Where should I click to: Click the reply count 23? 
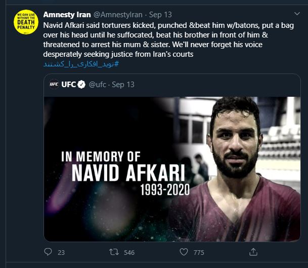[61, 252]
